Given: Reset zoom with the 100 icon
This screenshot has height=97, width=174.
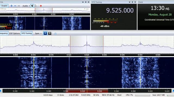Looking at the screenshot, I should tap(19, 6).
